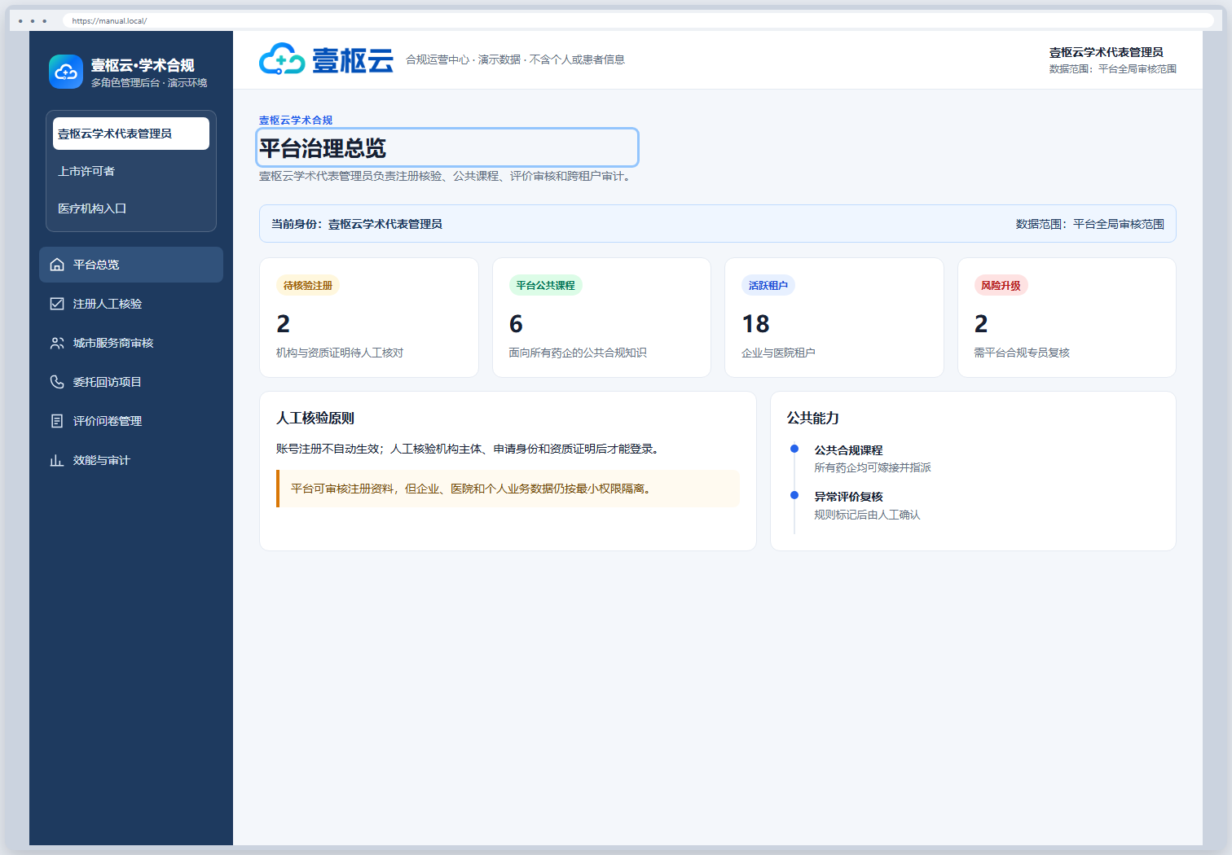Click the number 2 in 待核验注册 card

point(283,324)
